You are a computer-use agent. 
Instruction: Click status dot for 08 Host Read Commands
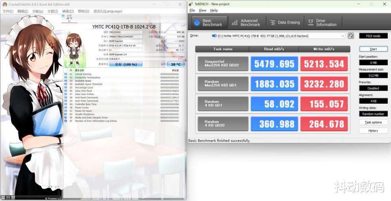(x=66, y=97)
